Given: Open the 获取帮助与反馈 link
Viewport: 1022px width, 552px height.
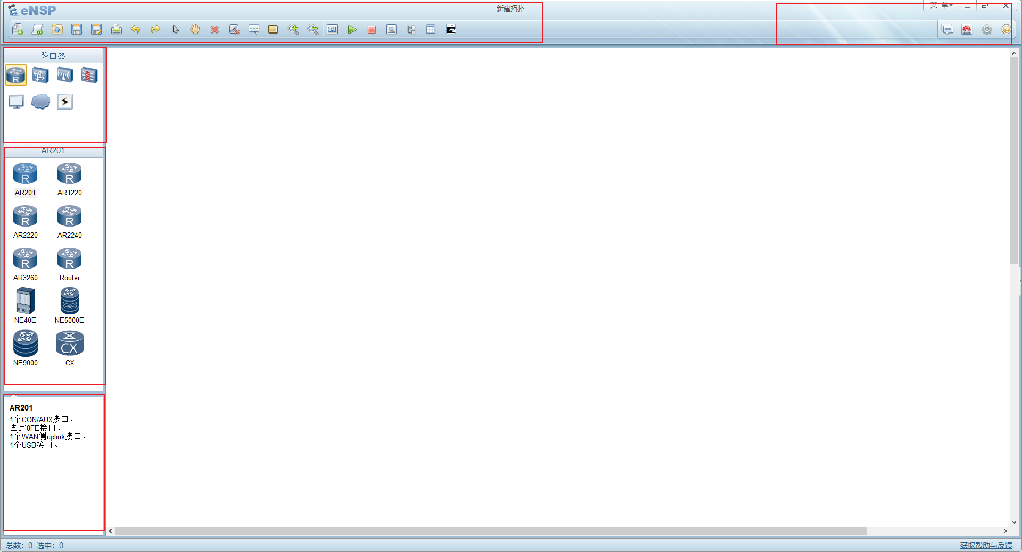Looking at the screenshot, I should pos(986,546).
